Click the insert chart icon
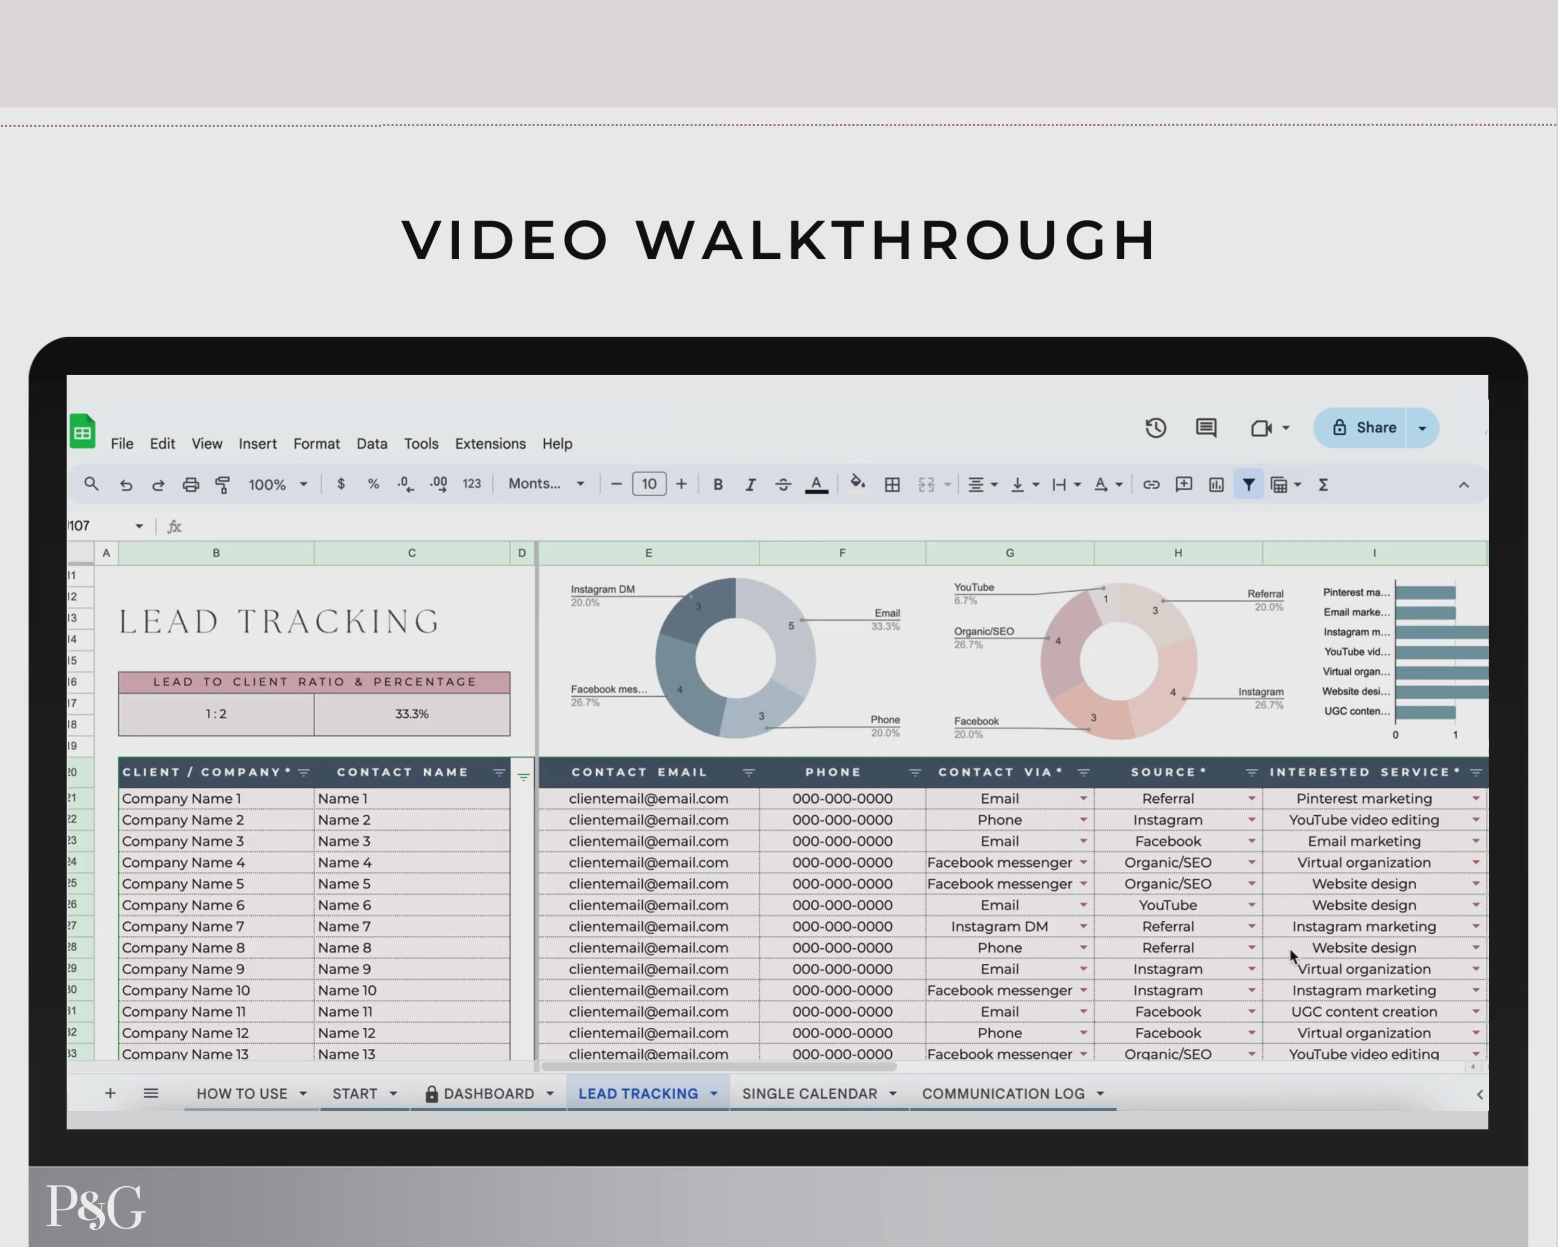 [x=1215, y=484]
